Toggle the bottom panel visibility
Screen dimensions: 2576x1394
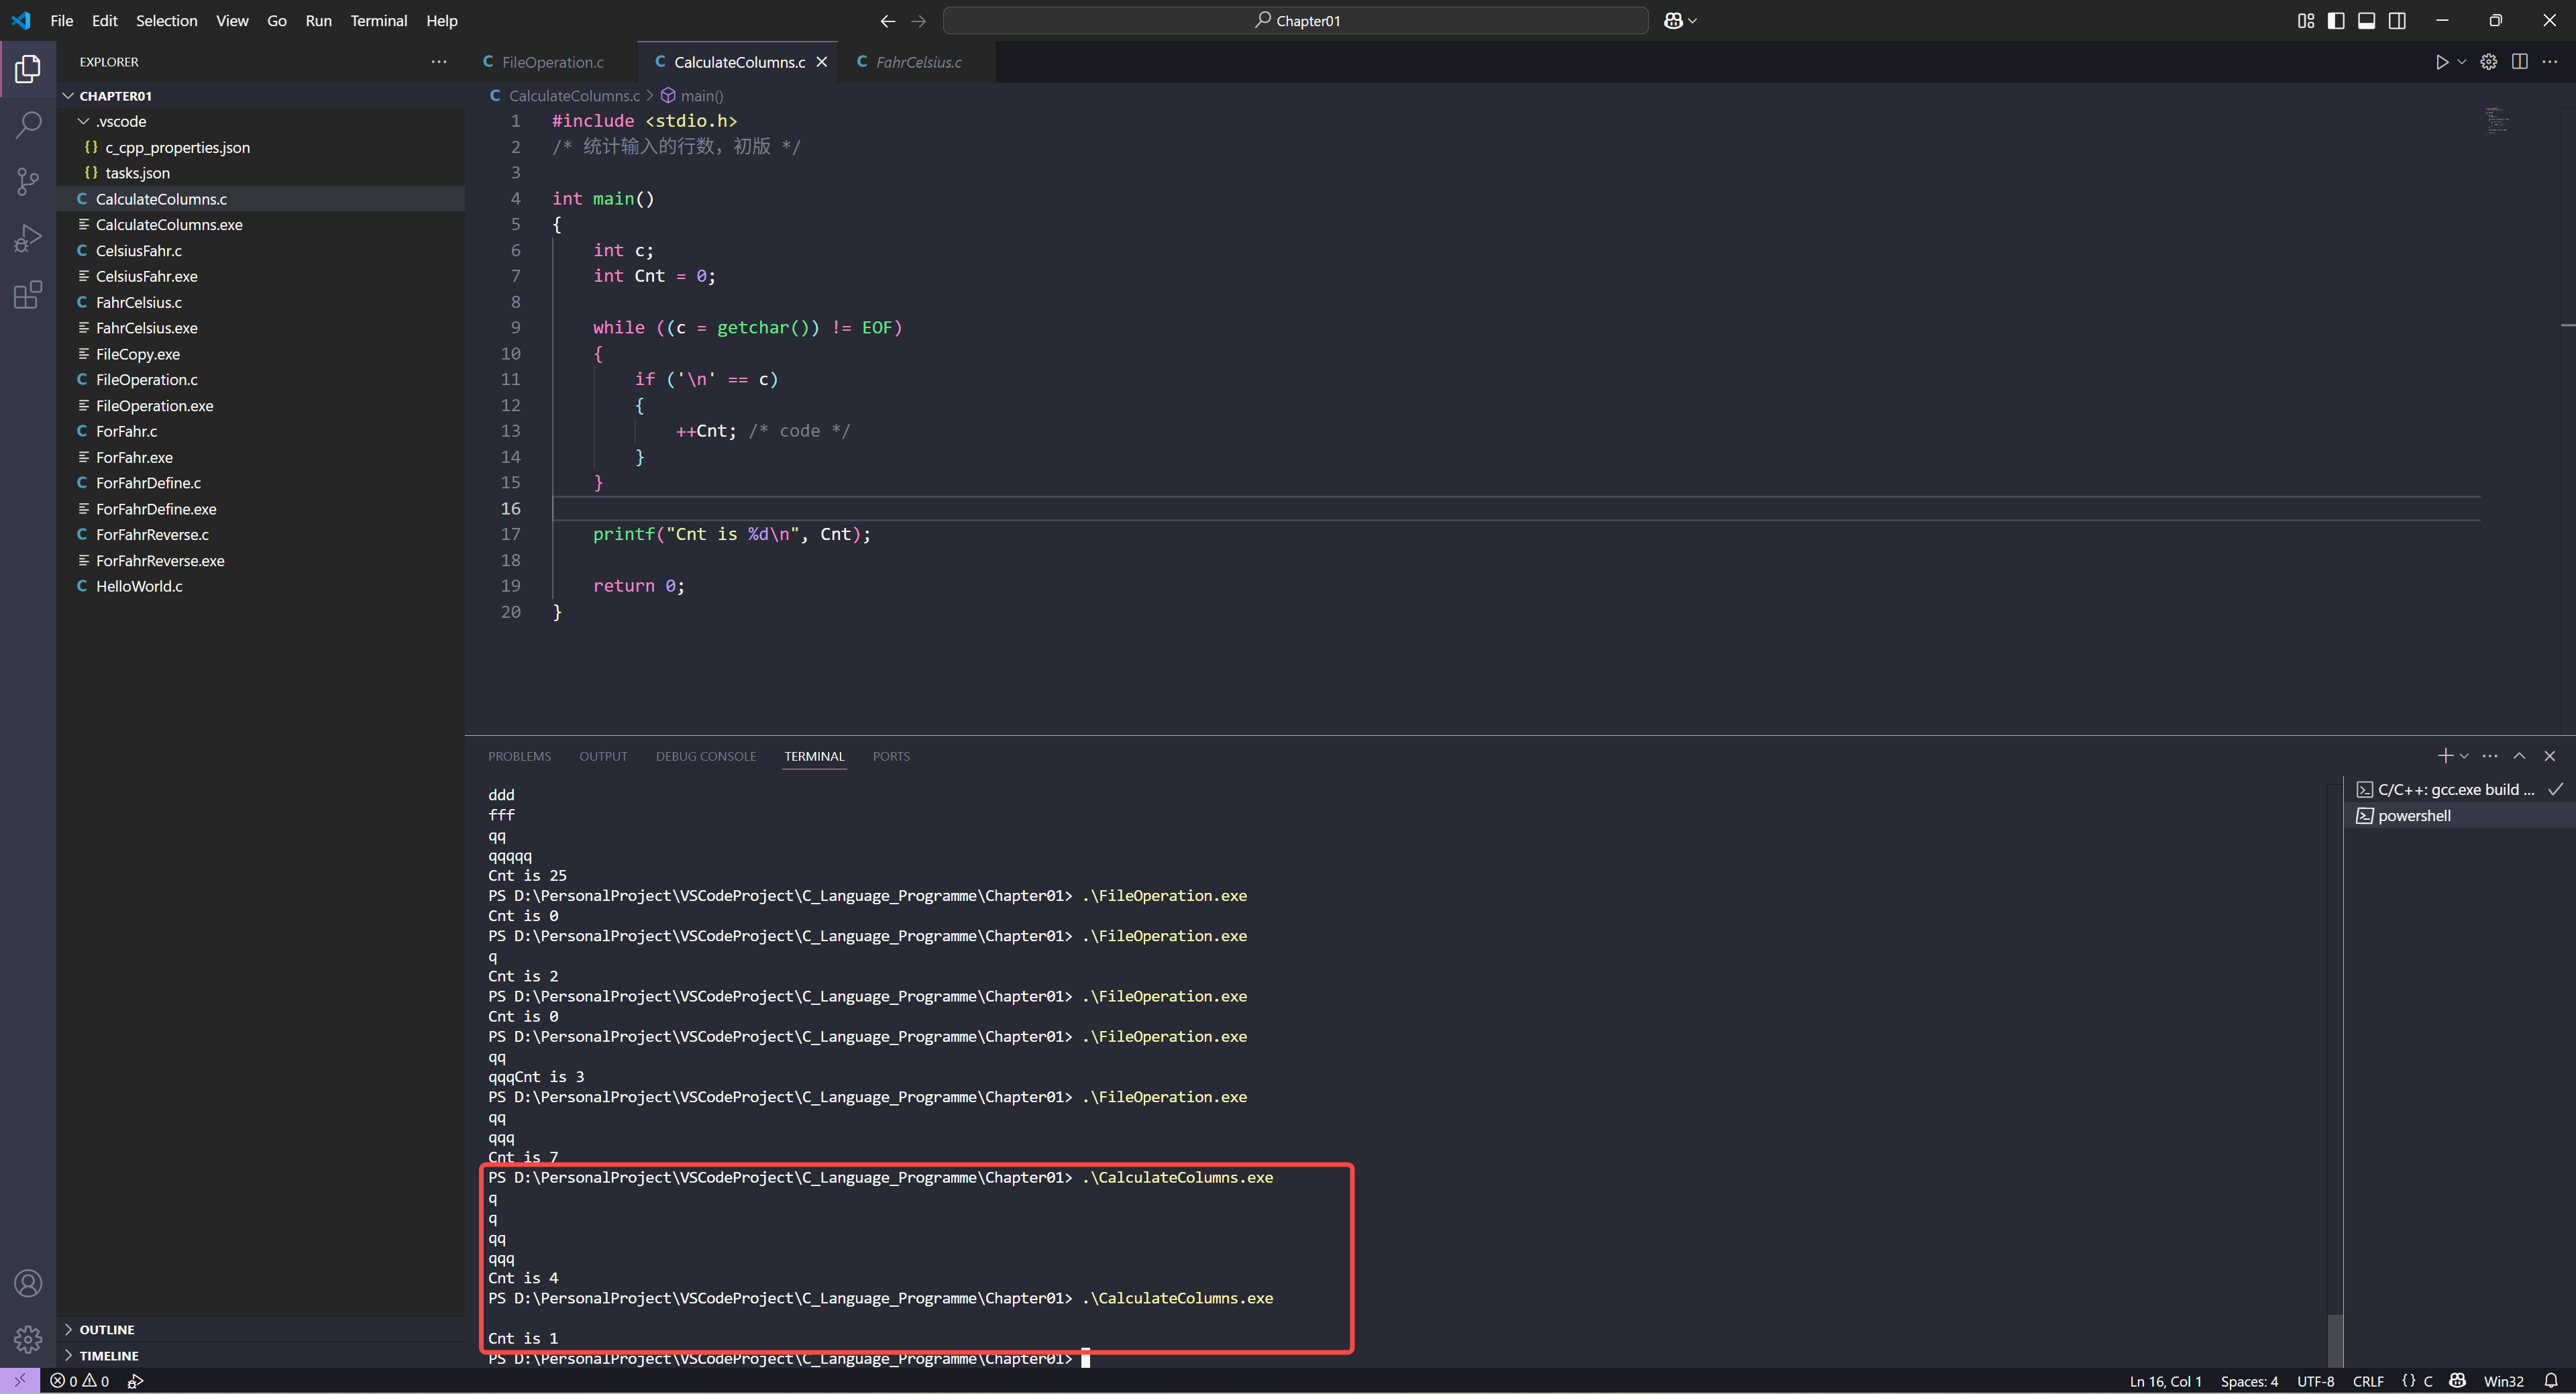pyautogui.click(x=2366, y=21)
